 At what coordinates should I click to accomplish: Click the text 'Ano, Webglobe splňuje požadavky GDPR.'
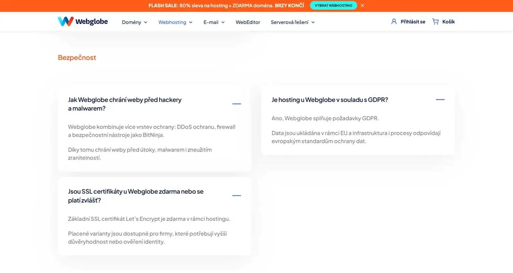coord(325,118)
